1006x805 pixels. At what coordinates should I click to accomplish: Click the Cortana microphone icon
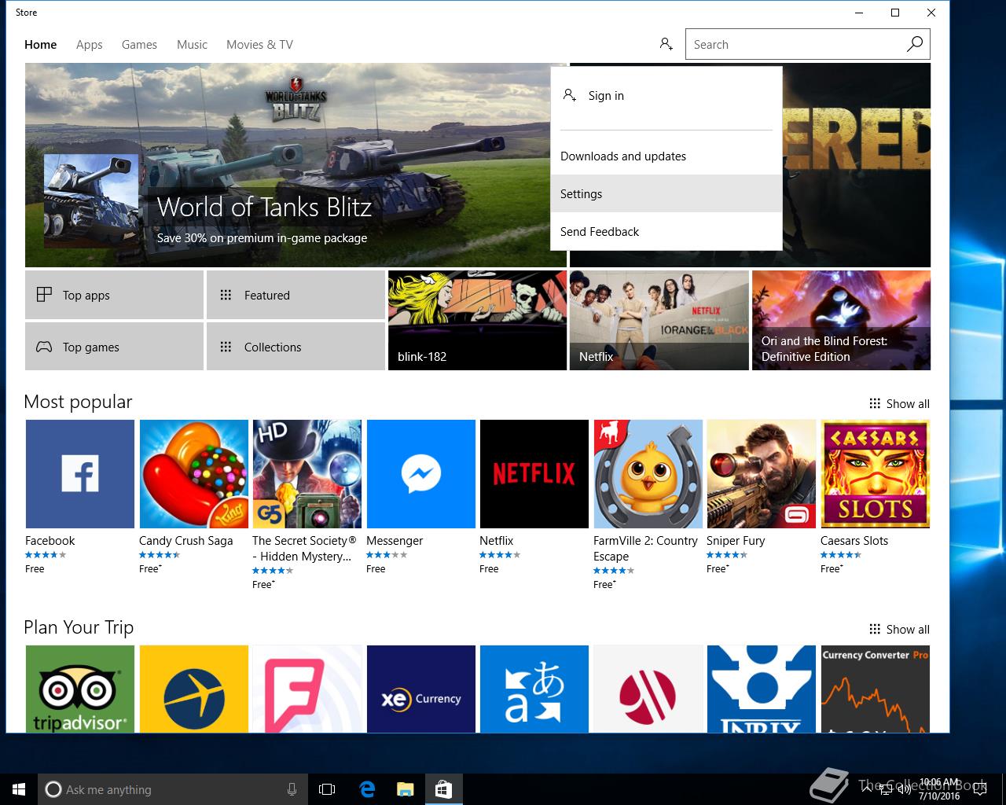(292, 789)
